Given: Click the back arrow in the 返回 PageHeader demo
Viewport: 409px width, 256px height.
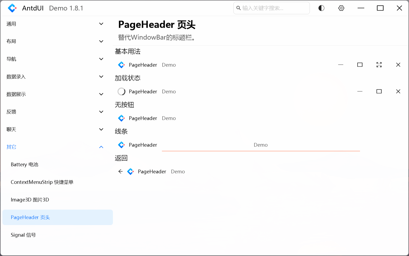Looking at the screenshot, I should [x=120, y=171].
